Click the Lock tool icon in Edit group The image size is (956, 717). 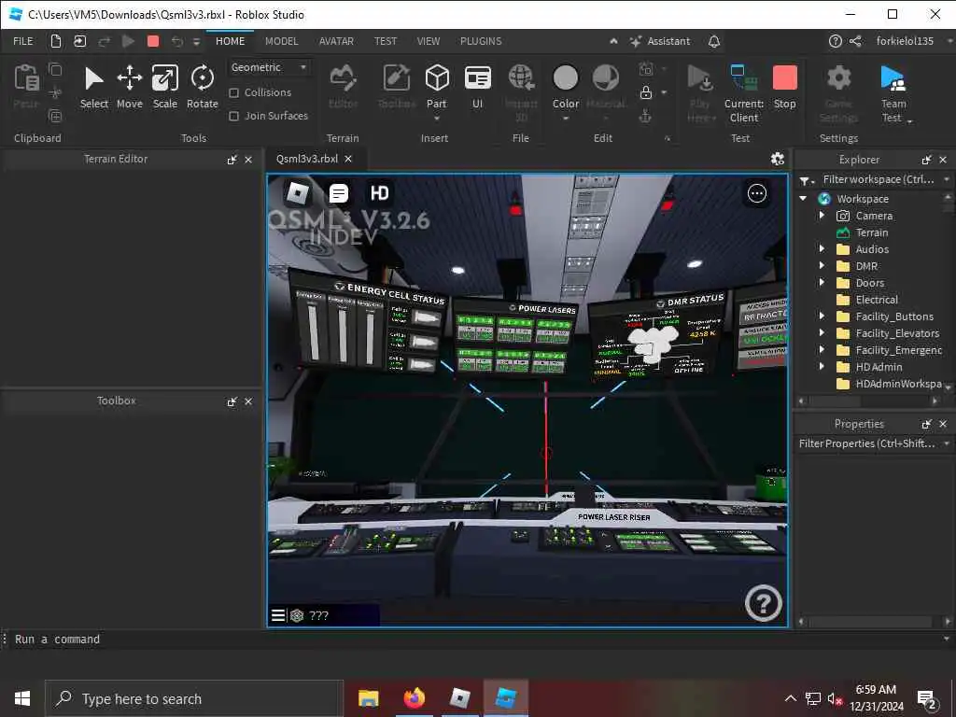(x=646, y=92)
